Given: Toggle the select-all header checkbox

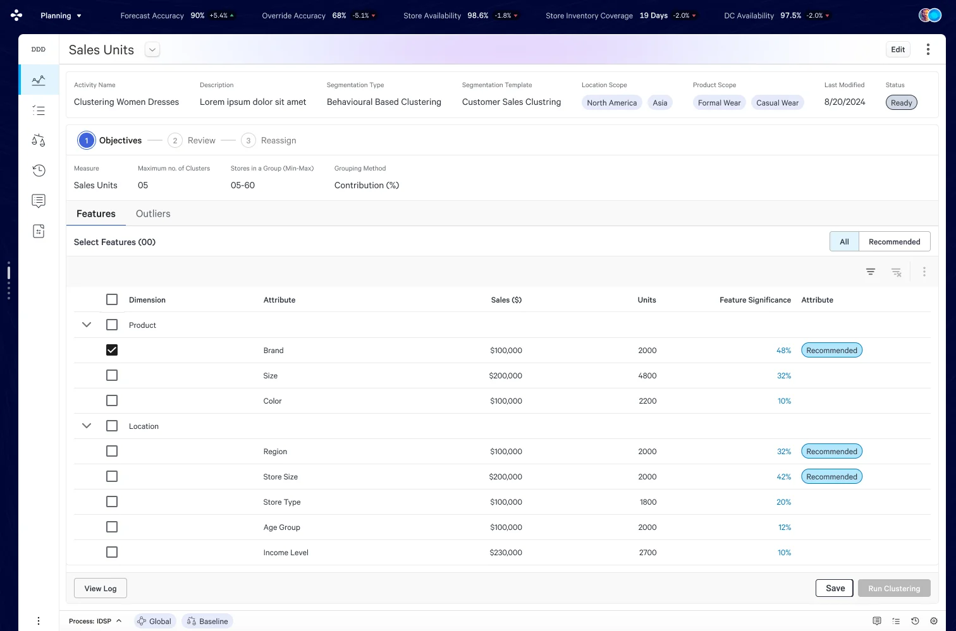Looking at the screenshot, I should pos(112,299).
